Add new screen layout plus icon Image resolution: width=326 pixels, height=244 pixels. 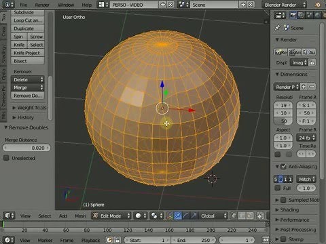click(x=162, y=5)
